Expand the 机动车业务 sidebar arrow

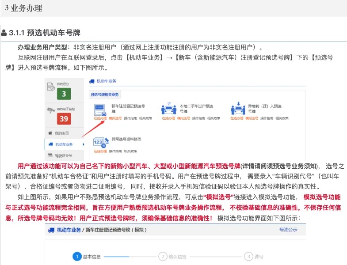pyautogui.click(x=84, y=144)
